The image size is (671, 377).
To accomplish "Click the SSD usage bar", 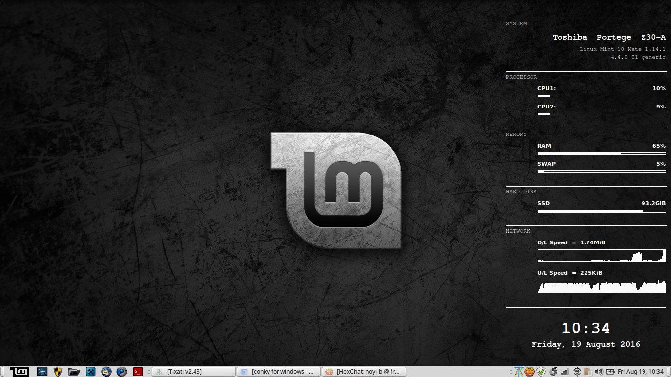I will click(x=602, y=211).
